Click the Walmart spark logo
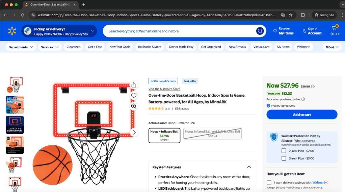The height and width of the screenshot is (192, 345). pos(12,31)
